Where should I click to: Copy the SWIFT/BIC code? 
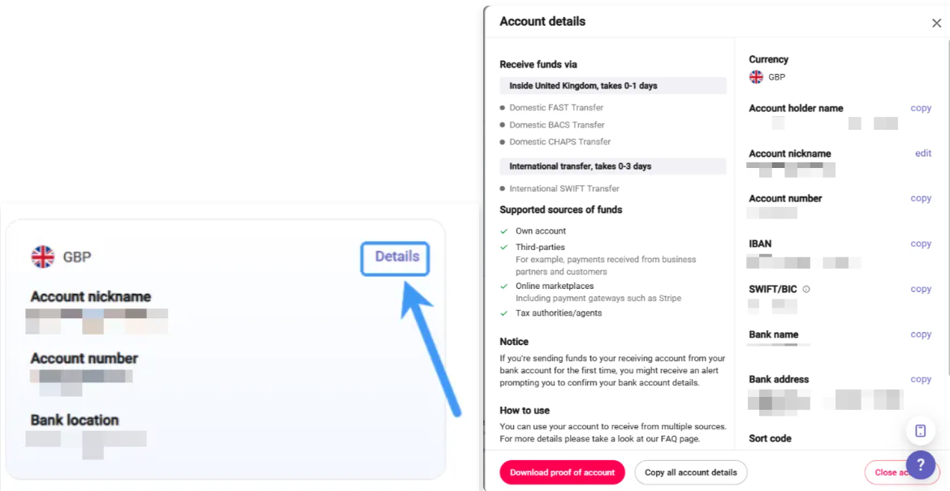tap(921, 289)
